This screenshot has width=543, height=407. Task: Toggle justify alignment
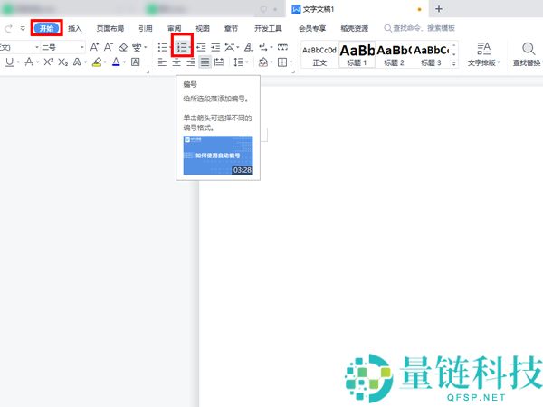point(205,62)
